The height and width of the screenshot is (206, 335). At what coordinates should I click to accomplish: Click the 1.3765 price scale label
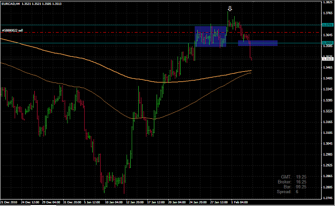tap(327, 13)
